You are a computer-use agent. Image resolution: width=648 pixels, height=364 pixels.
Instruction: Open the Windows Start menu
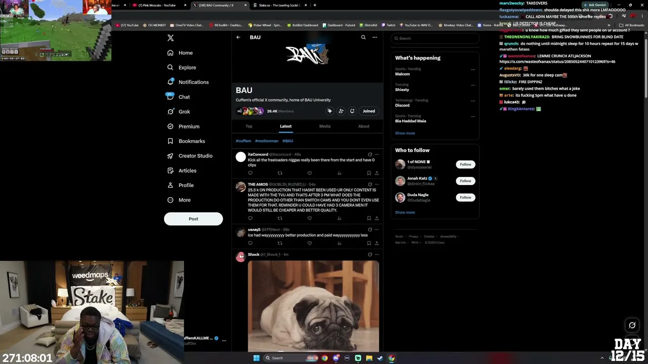[x=257, y=358]
